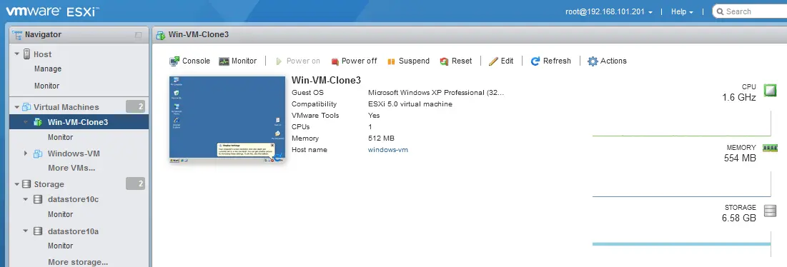Click the CPU chip icon
This screenshot has height=267, width=787.
coord(770,90)
